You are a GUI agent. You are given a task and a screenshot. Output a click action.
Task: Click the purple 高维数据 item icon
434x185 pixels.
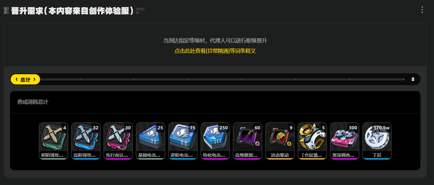247,141
